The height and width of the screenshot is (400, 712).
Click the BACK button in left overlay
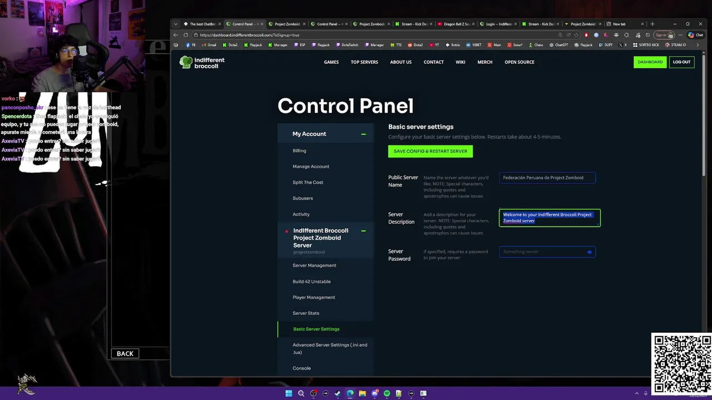tap(125, 353)
